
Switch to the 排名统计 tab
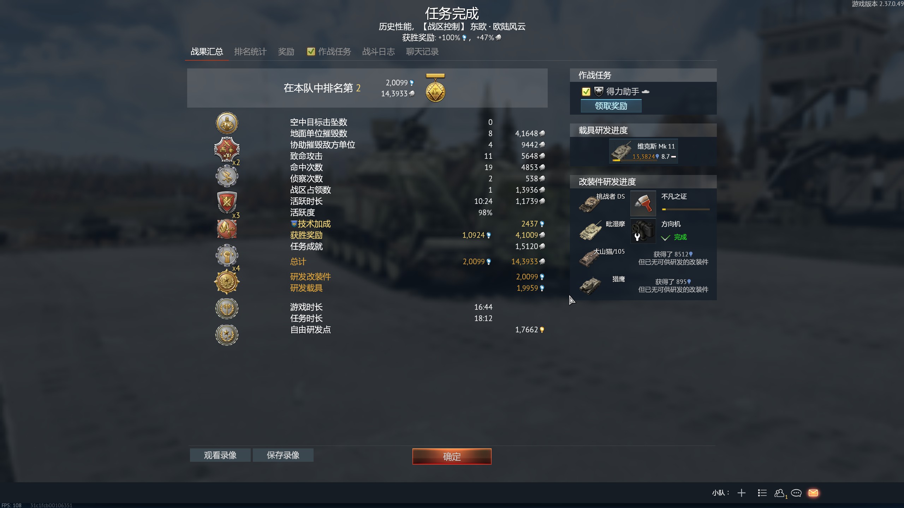click(250, 52)
